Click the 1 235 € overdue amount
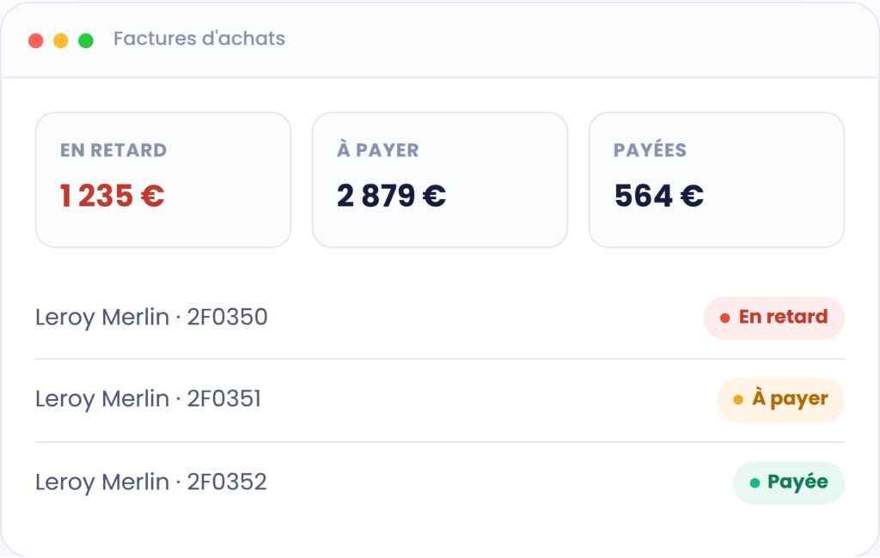The height and width of the screenshot is (558, 880). 113,196
